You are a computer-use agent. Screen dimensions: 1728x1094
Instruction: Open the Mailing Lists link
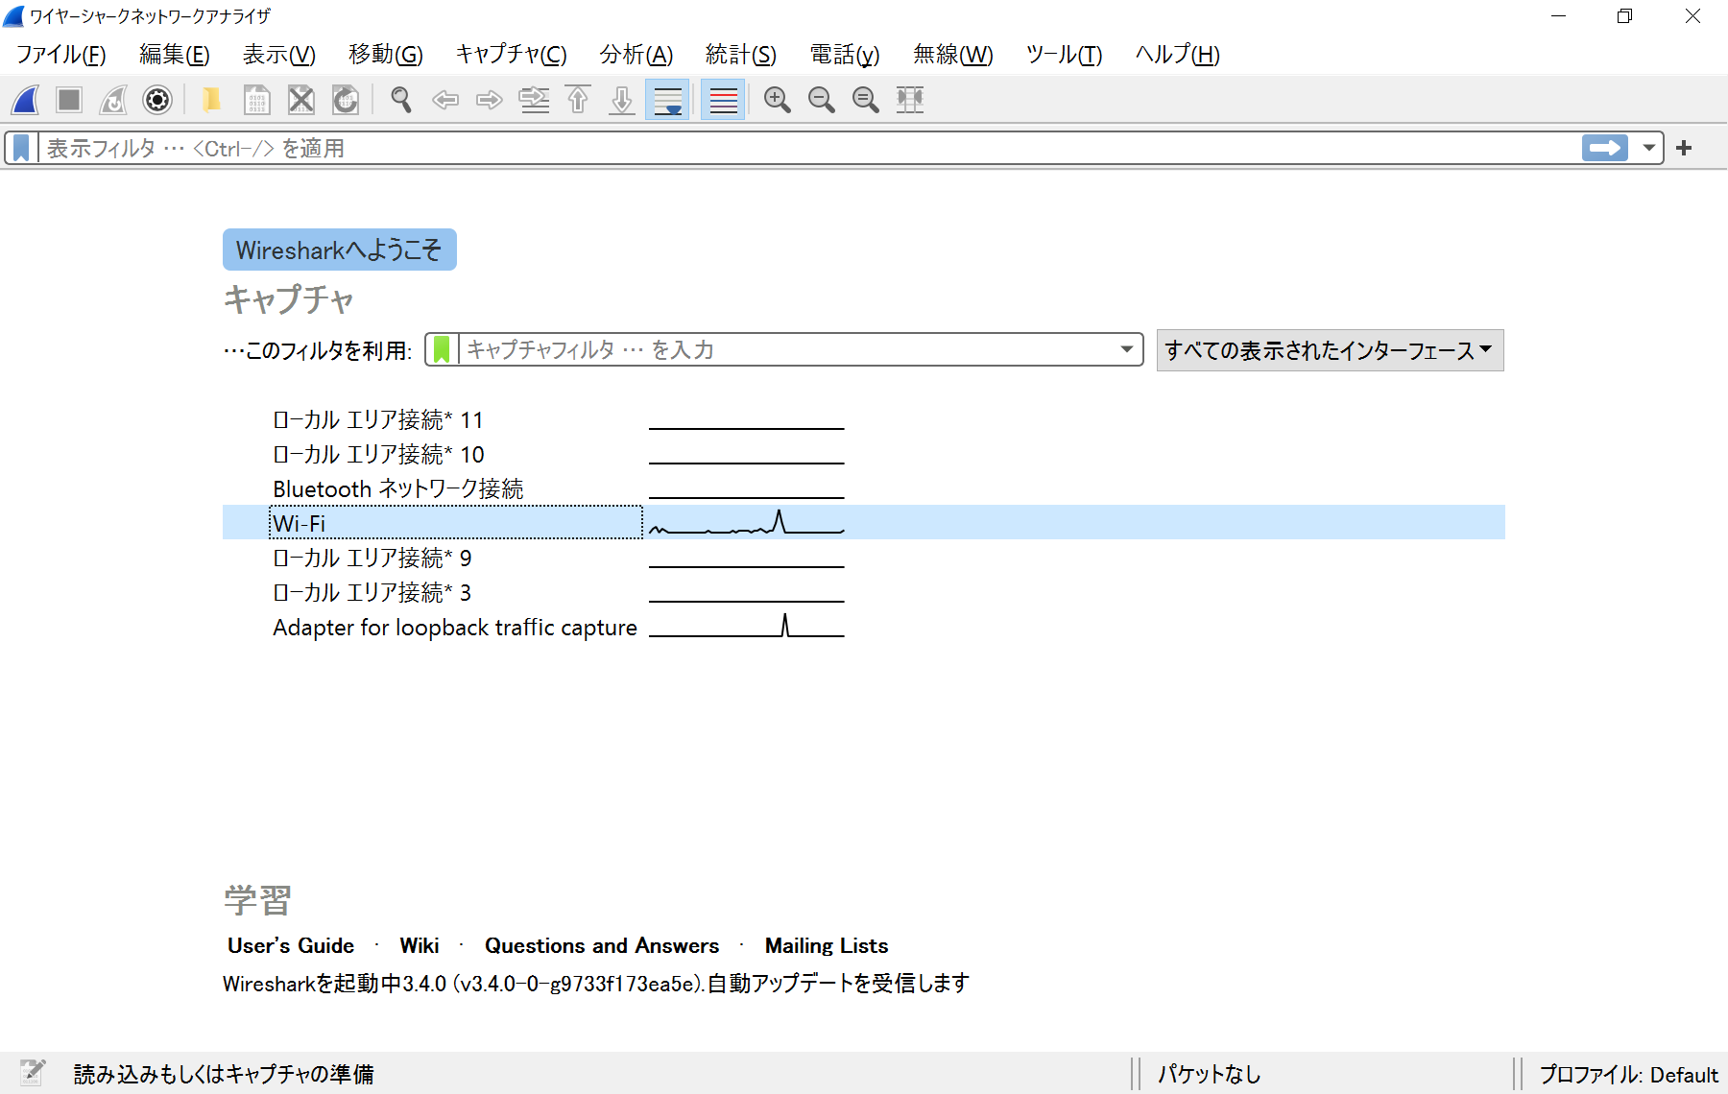(827, 945)
